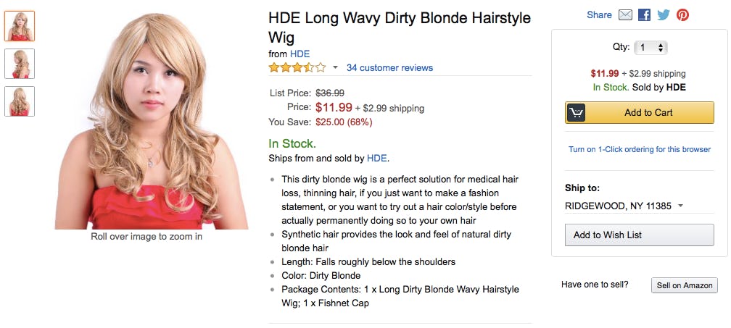Share product on Twitter bird icon
Viewport: 731px width, 328px height.
click(664, 15)
